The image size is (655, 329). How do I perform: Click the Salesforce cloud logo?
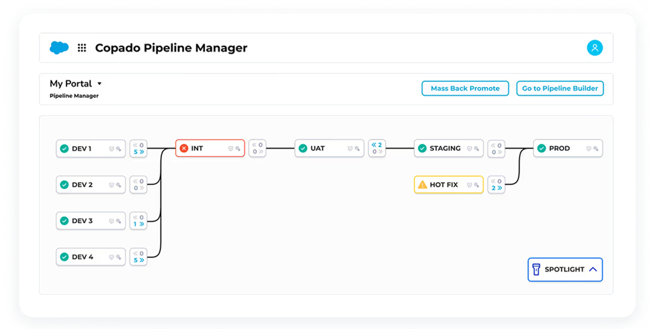coord(59,48)
